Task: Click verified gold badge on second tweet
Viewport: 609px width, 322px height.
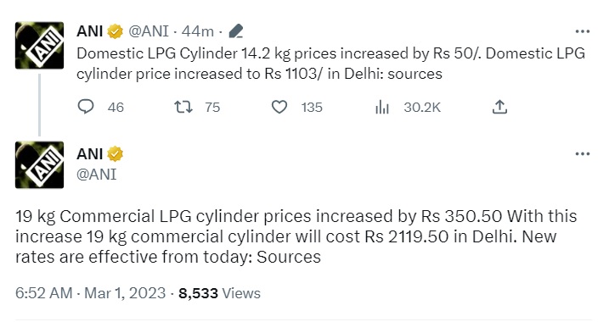Action: click(x=115, y=154)
